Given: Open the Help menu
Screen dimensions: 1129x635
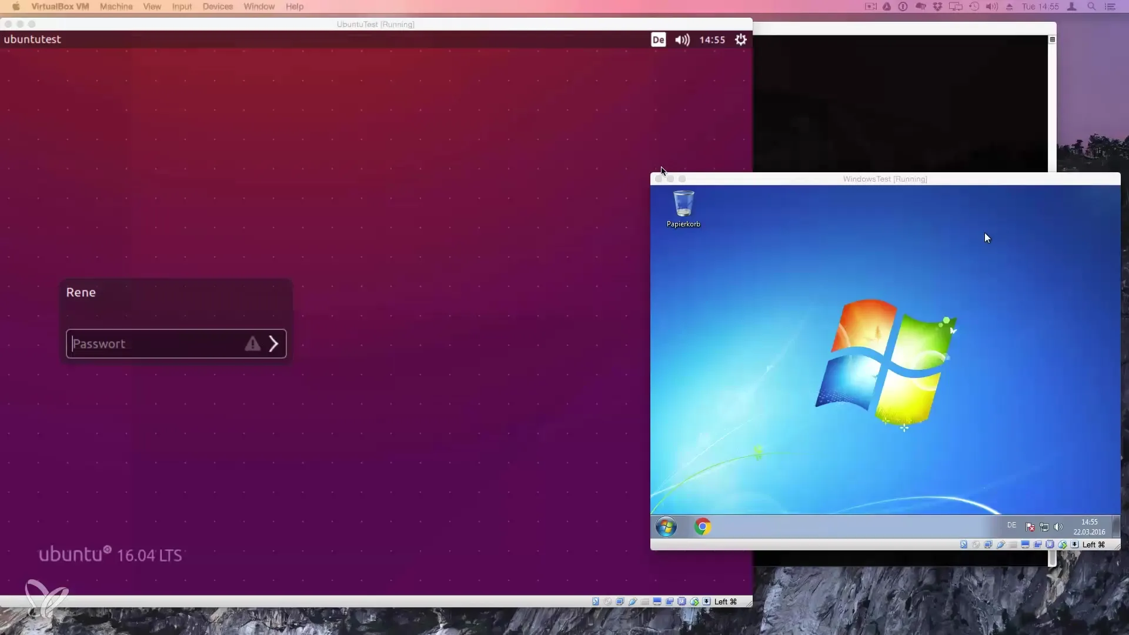Looking at the screenshot, I should pyautogui.click(x=295, y=6).
